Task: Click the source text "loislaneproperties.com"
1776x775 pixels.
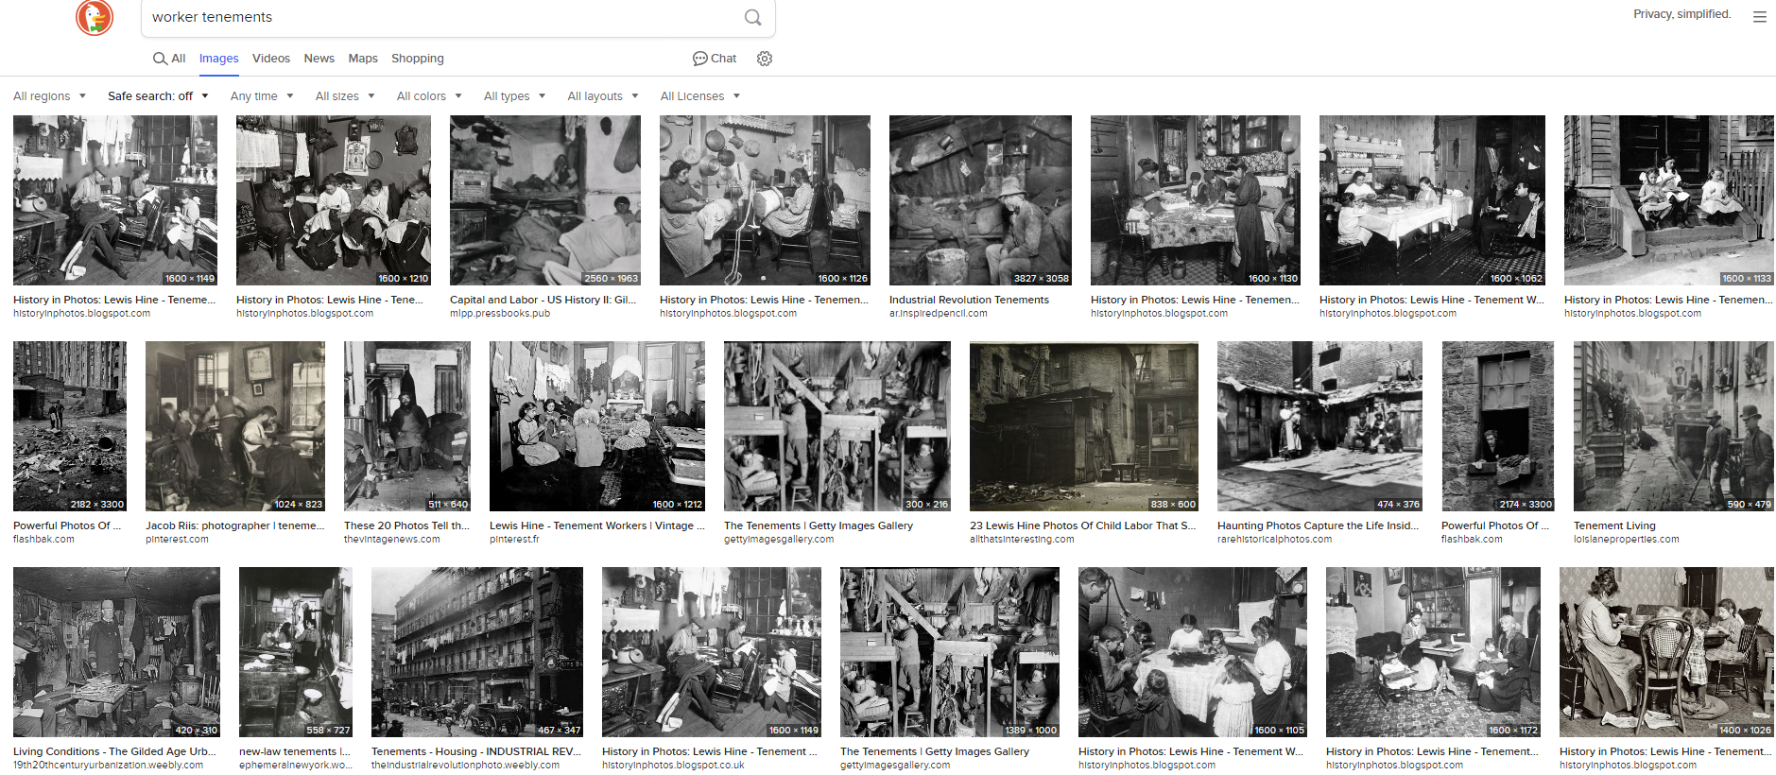Action: (x=1627, y=540)
